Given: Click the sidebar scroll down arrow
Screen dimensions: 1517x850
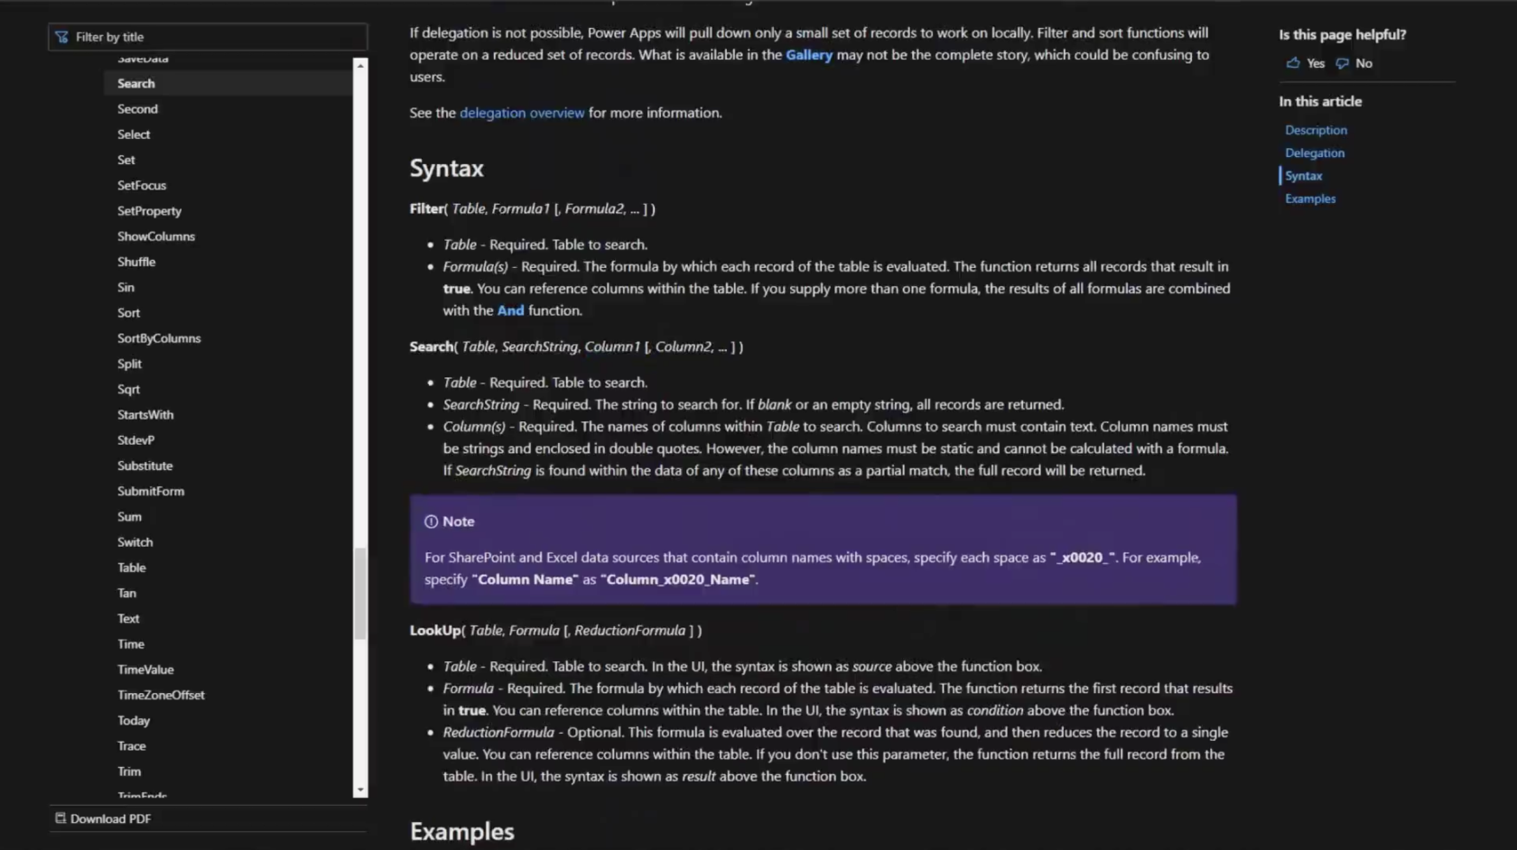Looking at the screenshot, I should (360, 790).
